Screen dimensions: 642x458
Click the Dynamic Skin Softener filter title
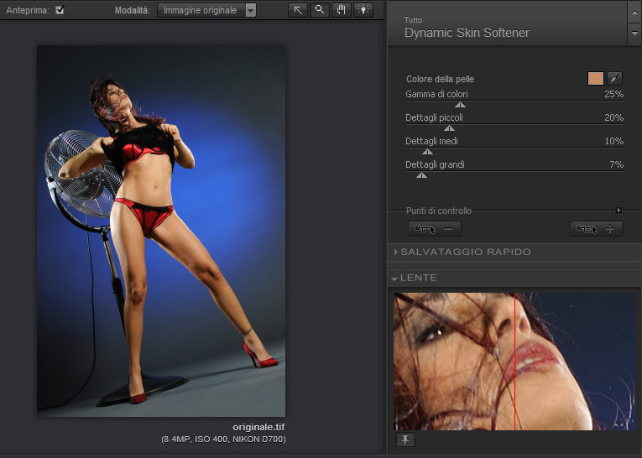coord(467,33)
